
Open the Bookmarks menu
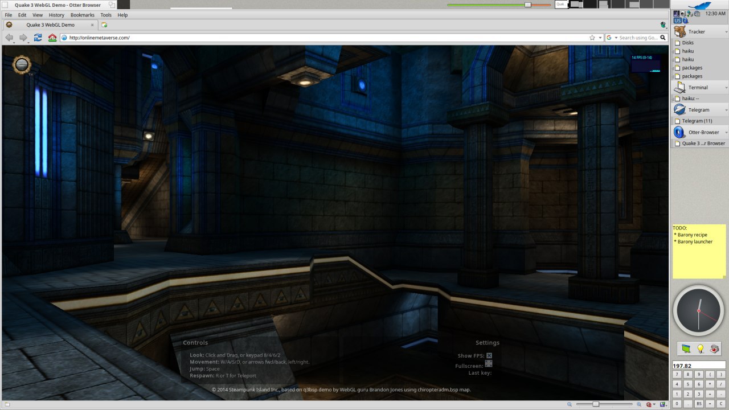(x=83, y=15)
